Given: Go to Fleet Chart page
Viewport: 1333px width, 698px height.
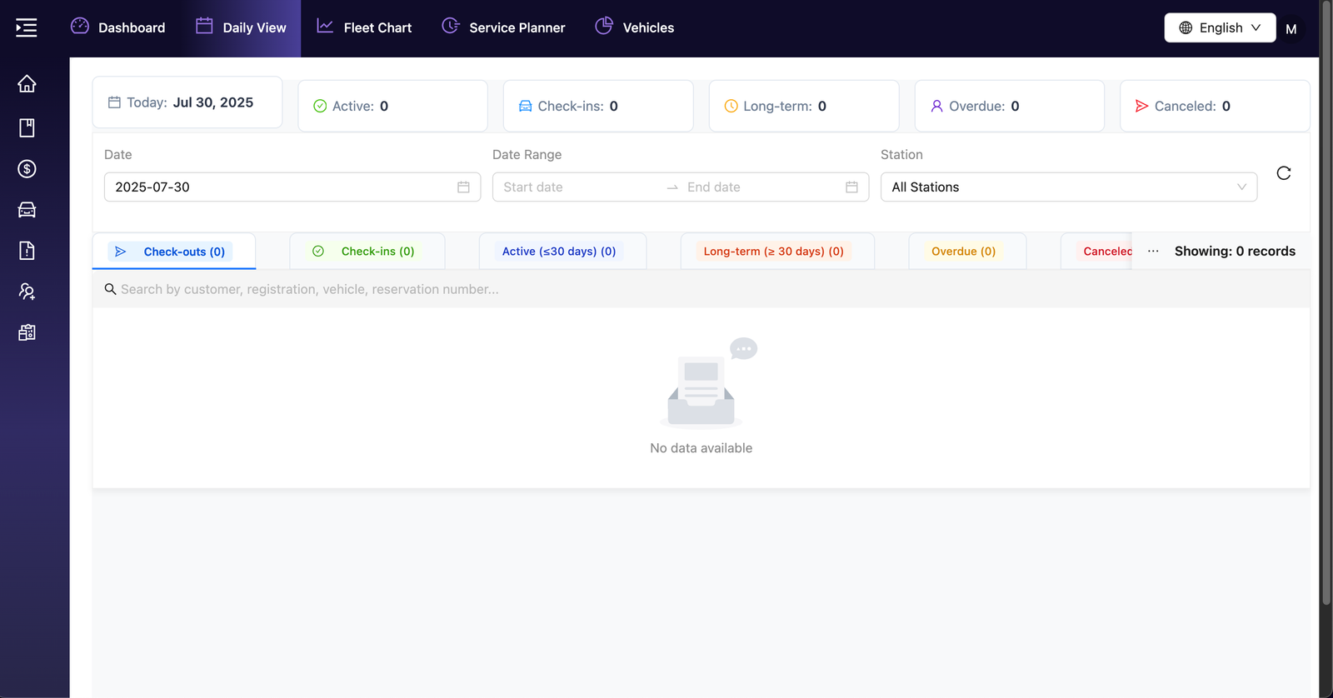Looking at the screenshot, I should 365,28.
